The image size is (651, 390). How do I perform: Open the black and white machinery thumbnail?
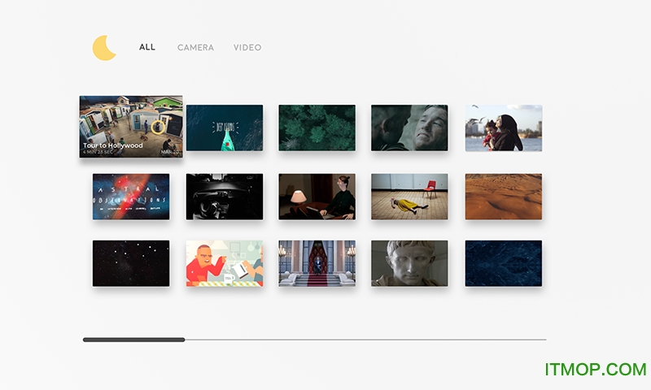(x=224, y=196)
